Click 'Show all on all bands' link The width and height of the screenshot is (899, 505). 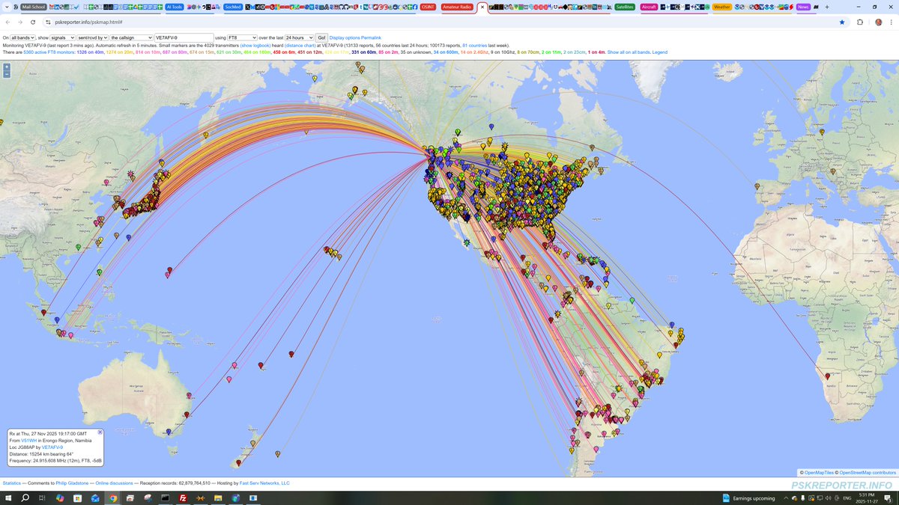(x=629, y=52)
